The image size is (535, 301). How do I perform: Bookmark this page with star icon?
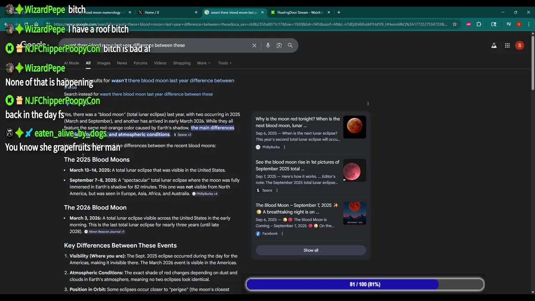[455, 24]
